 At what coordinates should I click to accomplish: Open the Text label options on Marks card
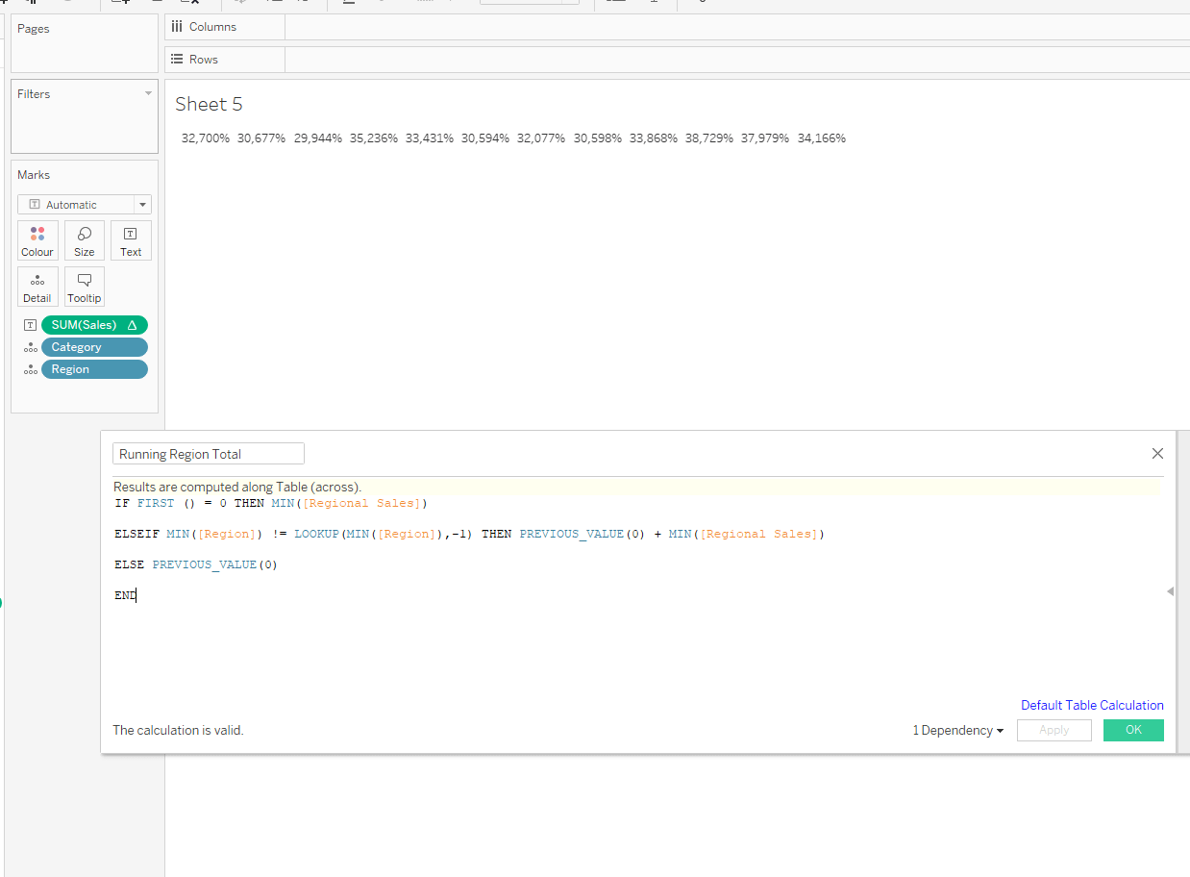(x=131, y=240)
